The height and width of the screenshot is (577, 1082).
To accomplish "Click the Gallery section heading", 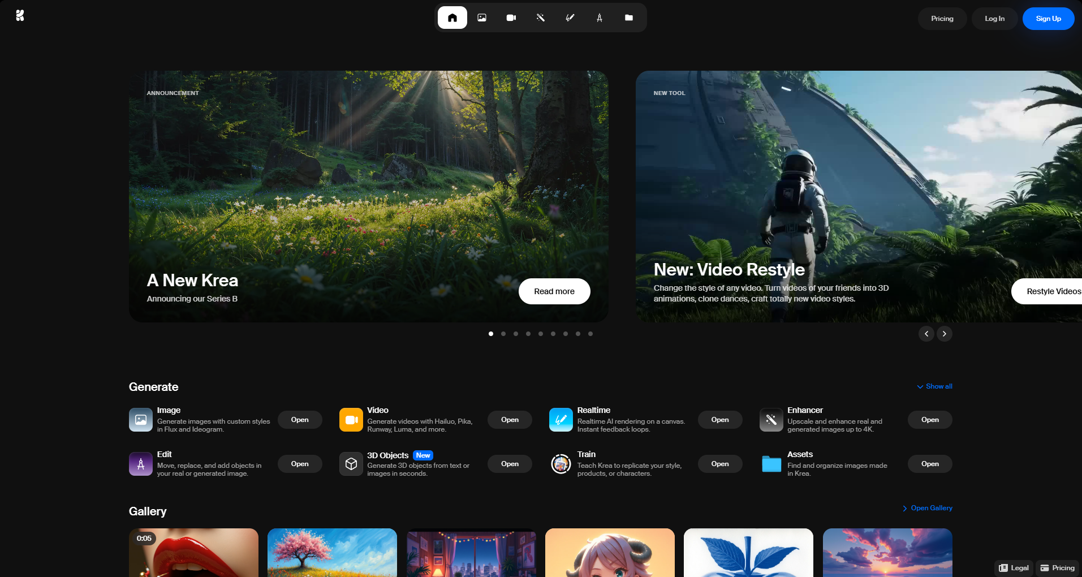I will [148, 511].
